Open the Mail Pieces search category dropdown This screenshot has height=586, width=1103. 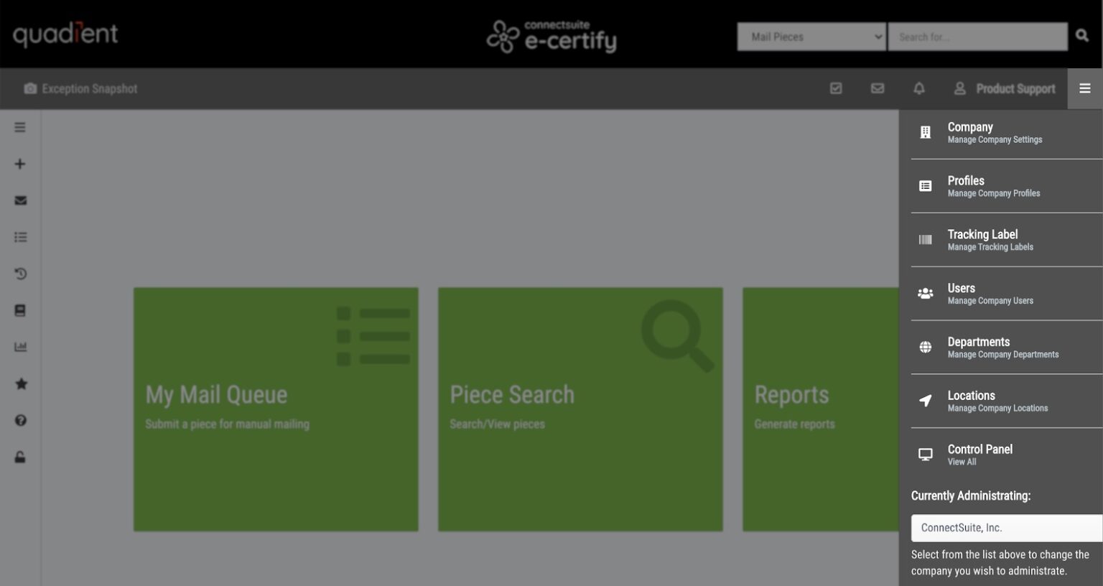click(811, 37)
